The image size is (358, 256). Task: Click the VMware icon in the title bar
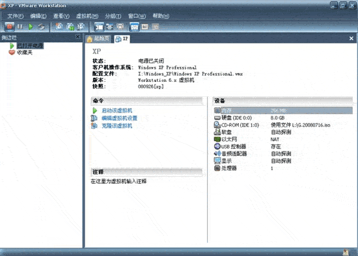point(3,5)
